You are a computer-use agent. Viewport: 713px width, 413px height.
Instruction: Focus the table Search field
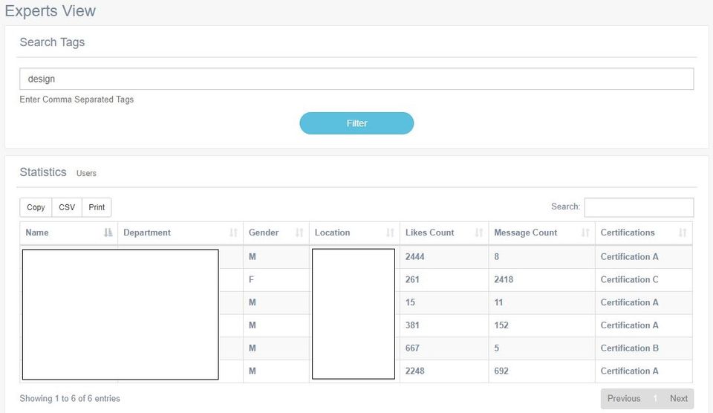click(639, 207)
